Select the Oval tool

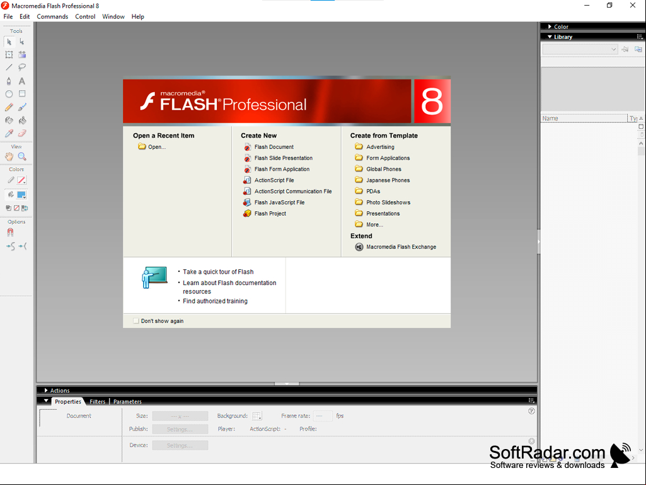[9, 94]
